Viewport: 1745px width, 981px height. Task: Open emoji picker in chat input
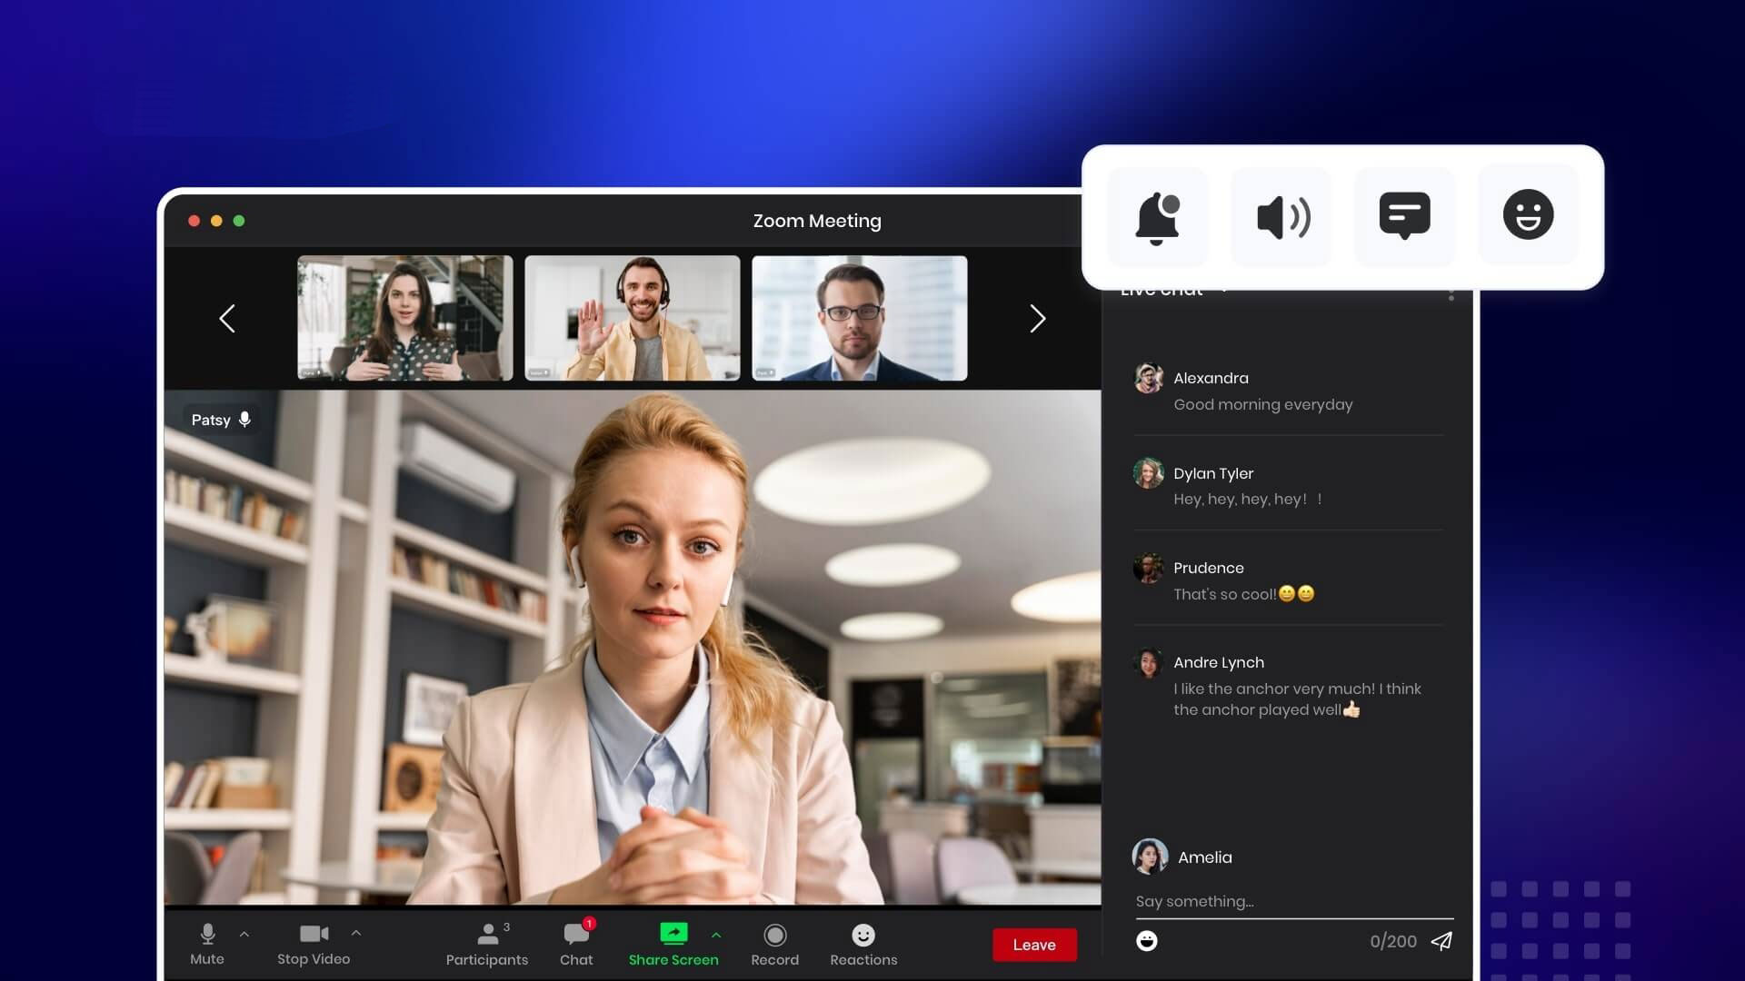1147,941
